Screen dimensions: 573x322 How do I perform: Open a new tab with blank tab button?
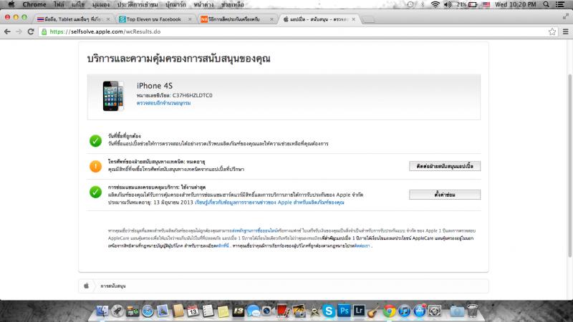pos(368,19)
